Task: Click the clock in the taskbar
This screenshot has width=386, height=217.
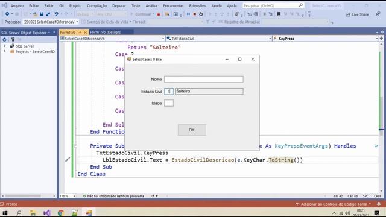Action: (361, 213)
